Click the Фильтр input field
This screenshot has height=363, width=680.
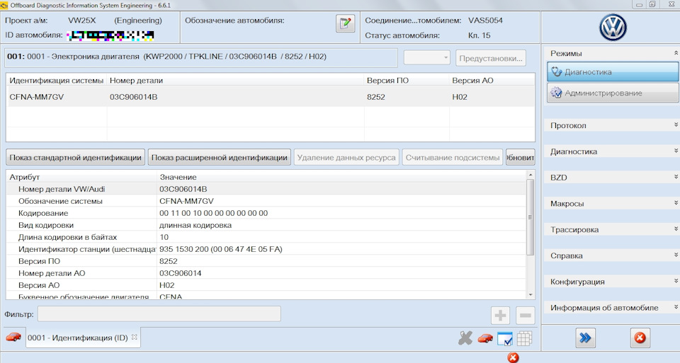click(x=159, y=314)
